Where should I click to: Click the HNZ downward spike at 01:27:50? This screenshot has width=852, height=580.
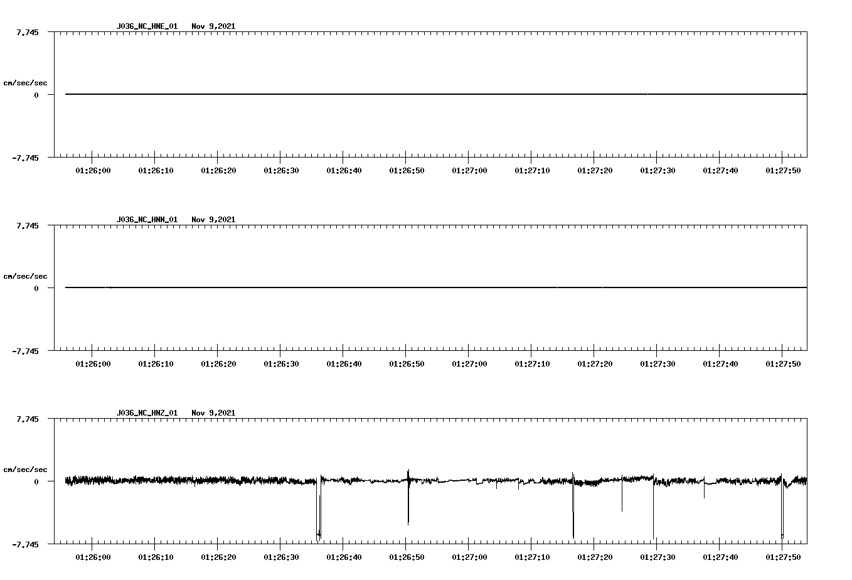click(x=782, y=507)
